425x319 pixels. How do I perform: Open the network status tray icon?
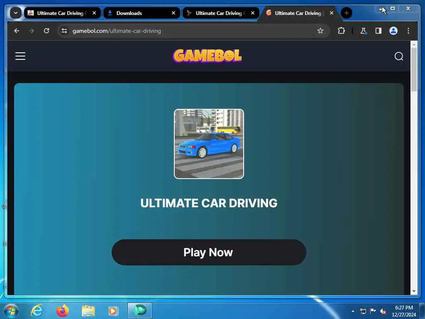click(363, 311)
